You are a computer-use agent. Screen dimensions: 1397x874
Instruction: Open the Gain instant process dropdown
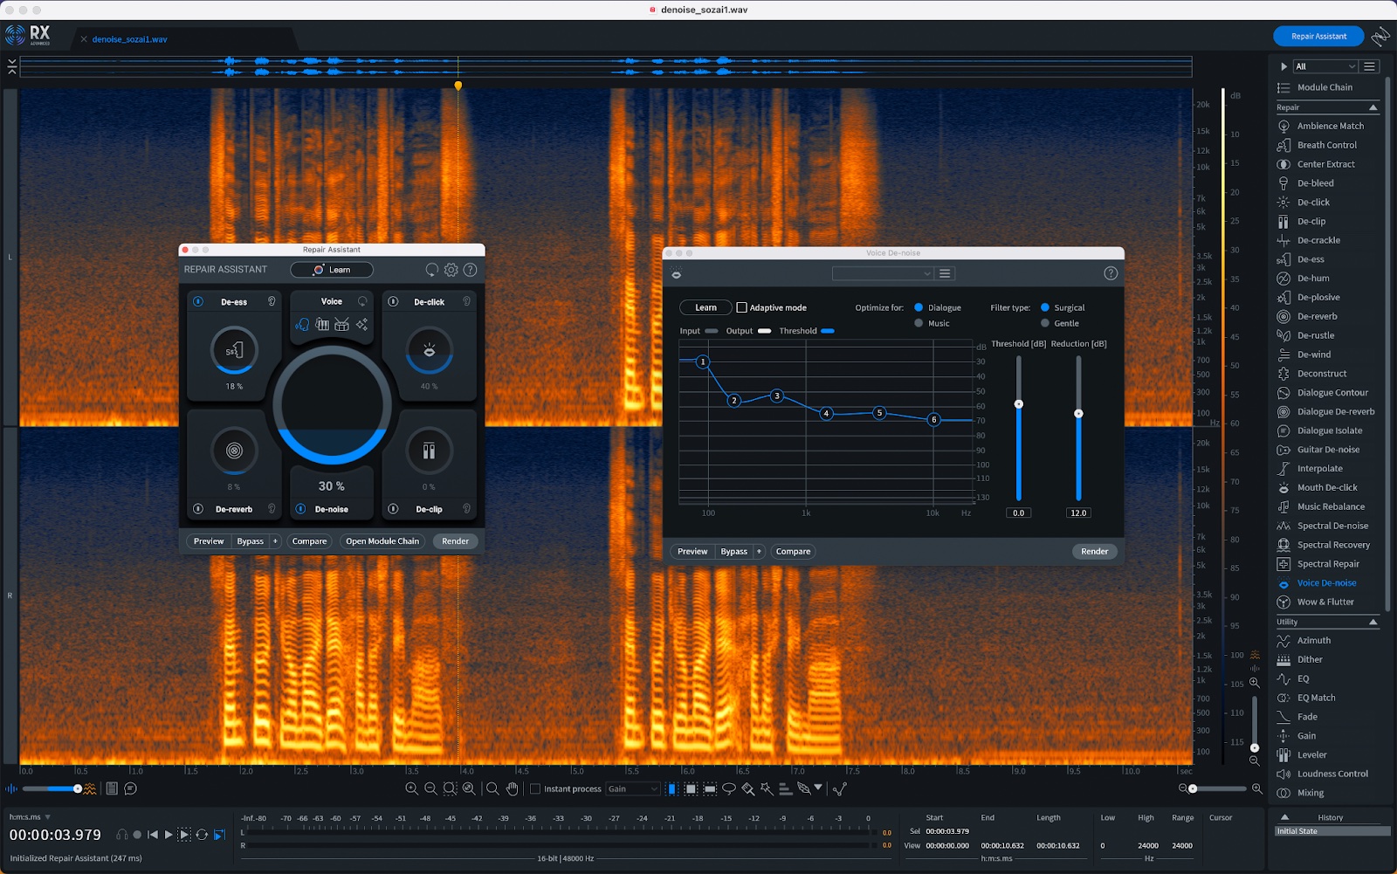pyautogui.click(x=632, y=788)
